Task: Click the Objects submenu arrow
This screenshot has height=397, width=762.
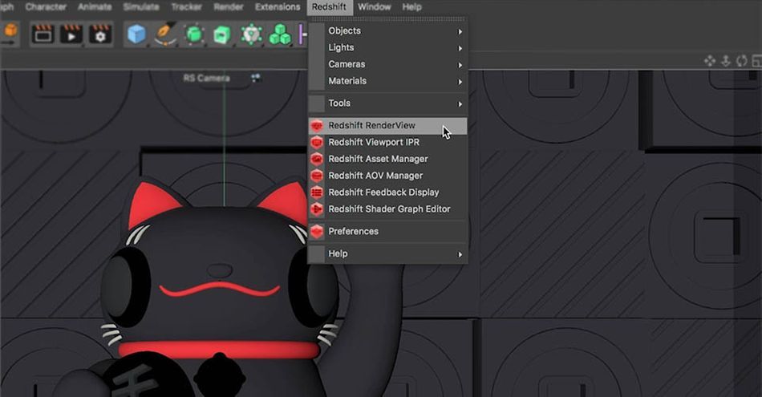Action: click(460, 31)
